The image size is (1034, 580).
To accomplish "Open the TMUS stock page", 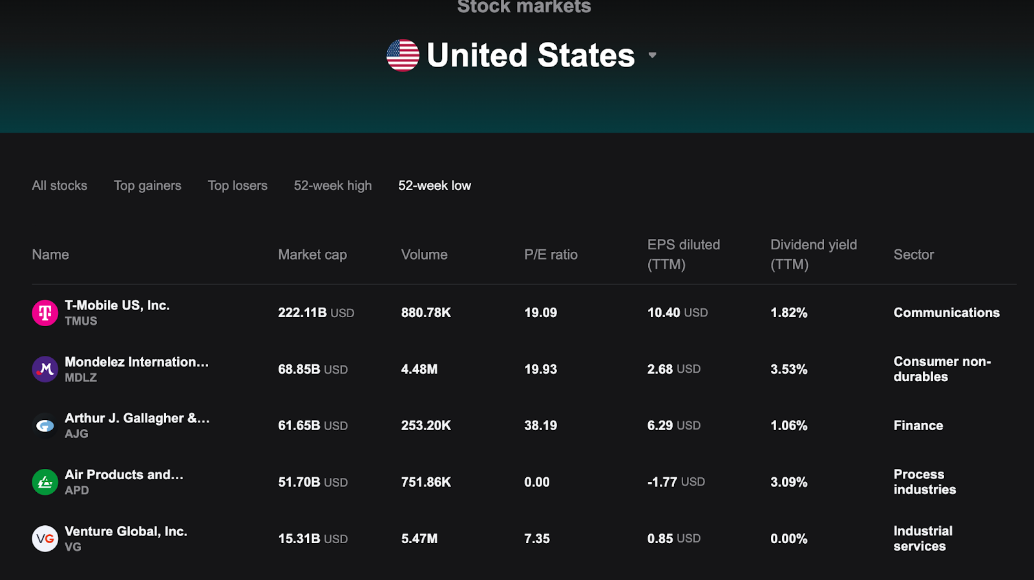I will [117, 306].
